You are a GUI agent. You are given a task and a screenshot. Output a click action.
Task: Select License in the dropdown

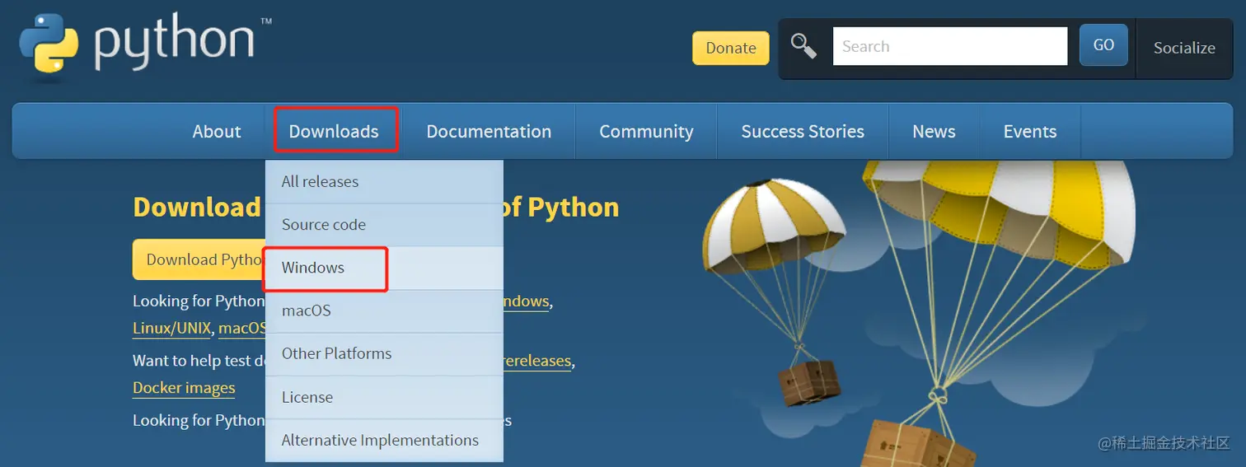tap(384, 397)
